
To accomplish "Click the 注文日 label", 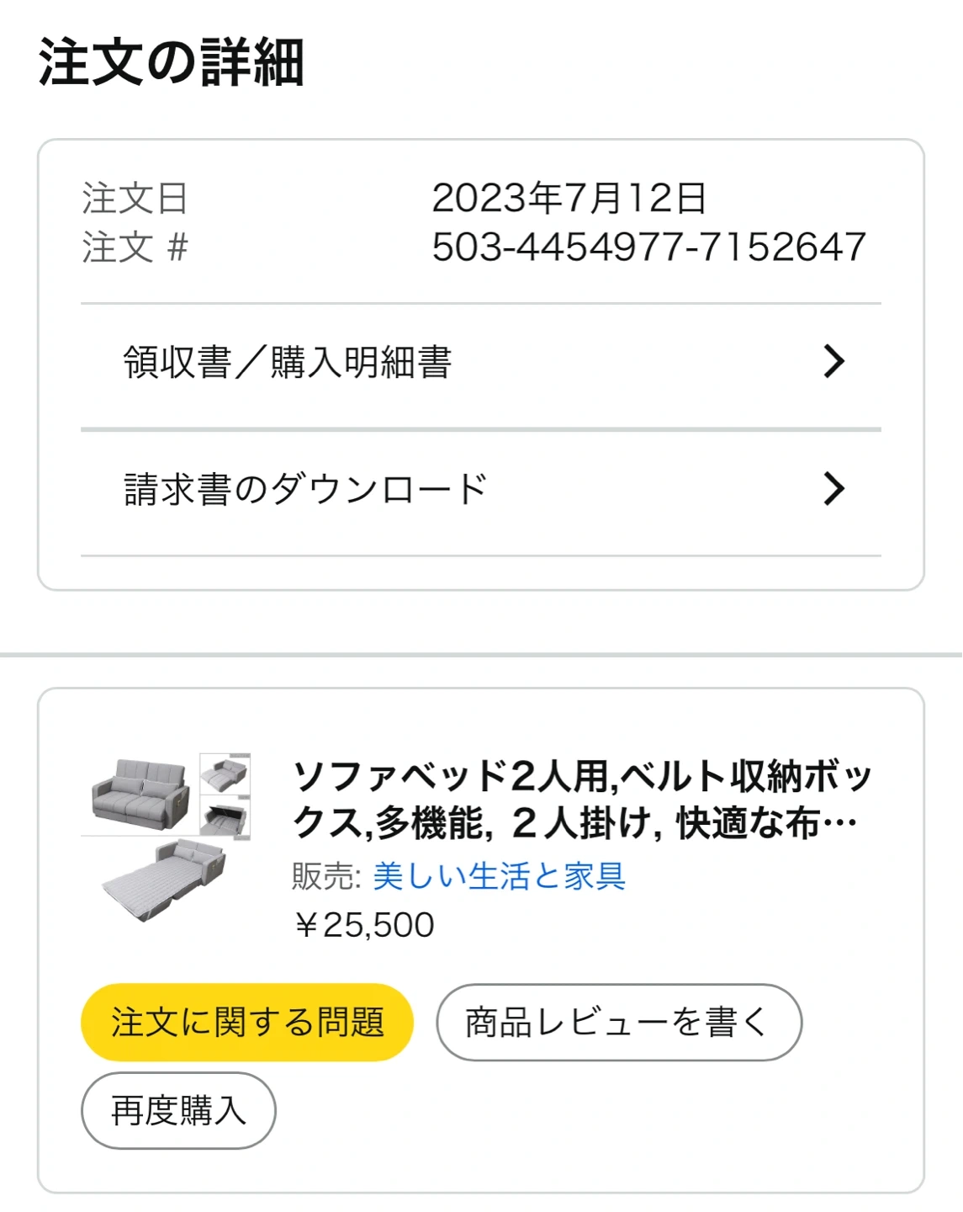I will click(135, 199).
